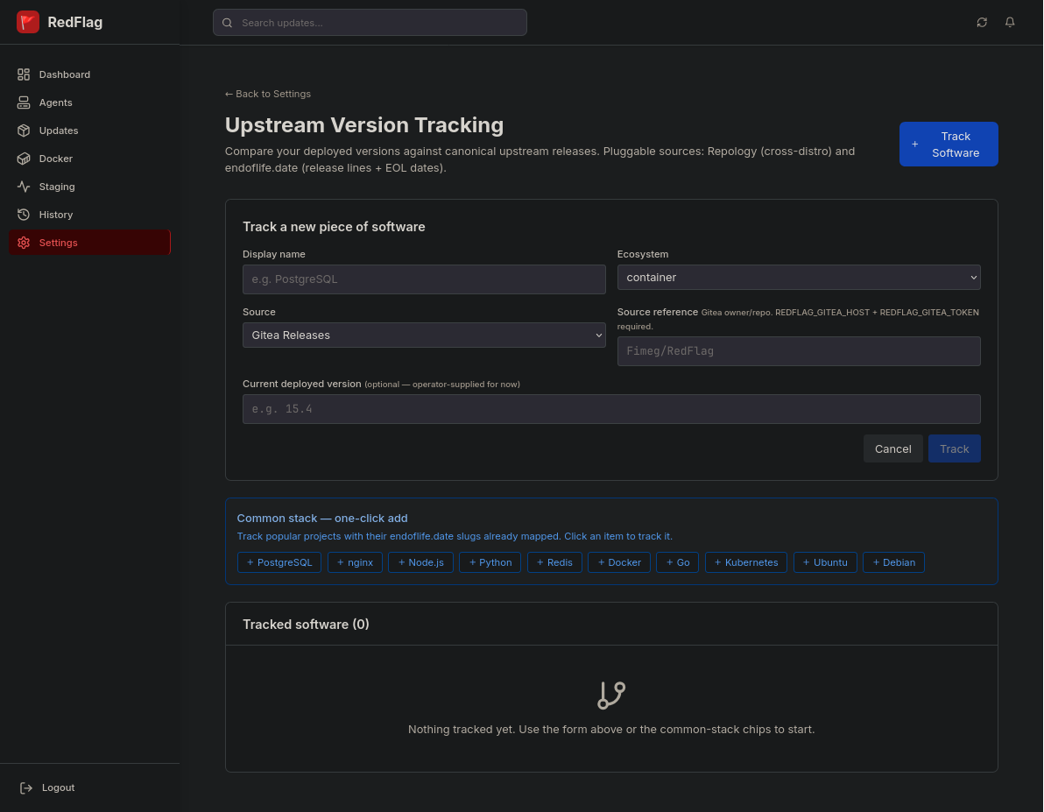Click the RedFlag flag logo icon
The height and width of the screenshot is (812, 1044).
(28, 22)
